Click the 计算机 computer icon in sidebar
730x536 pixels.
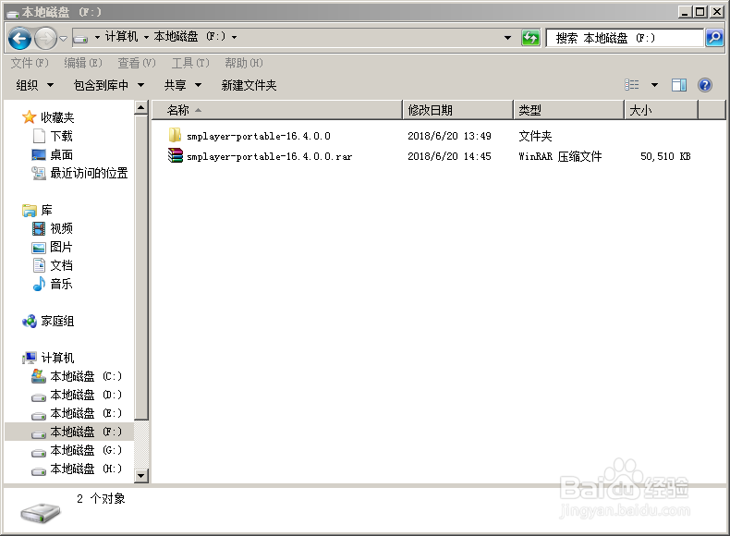point(30,358)
